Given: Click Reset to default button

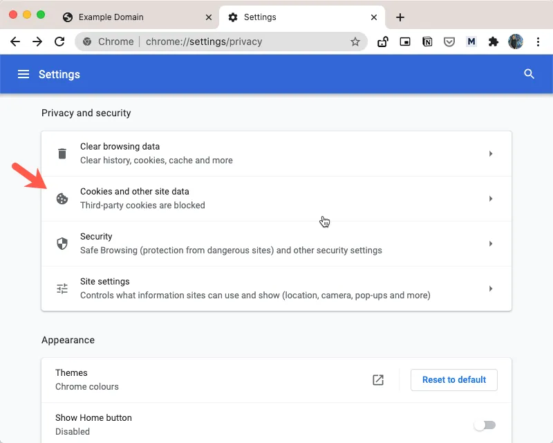Looking at the screenshot, I should [454, 379].
